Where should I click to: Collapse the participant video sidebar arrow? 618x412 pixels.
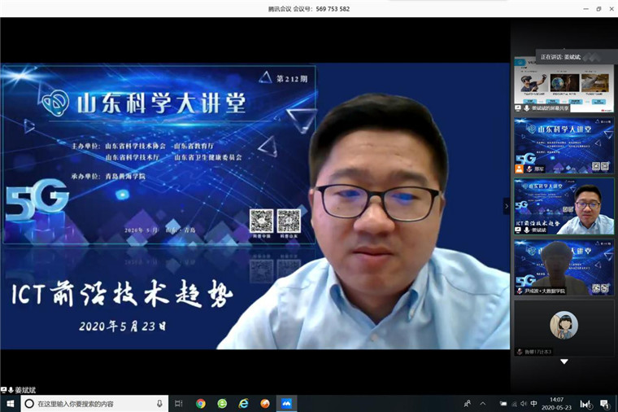506,206
